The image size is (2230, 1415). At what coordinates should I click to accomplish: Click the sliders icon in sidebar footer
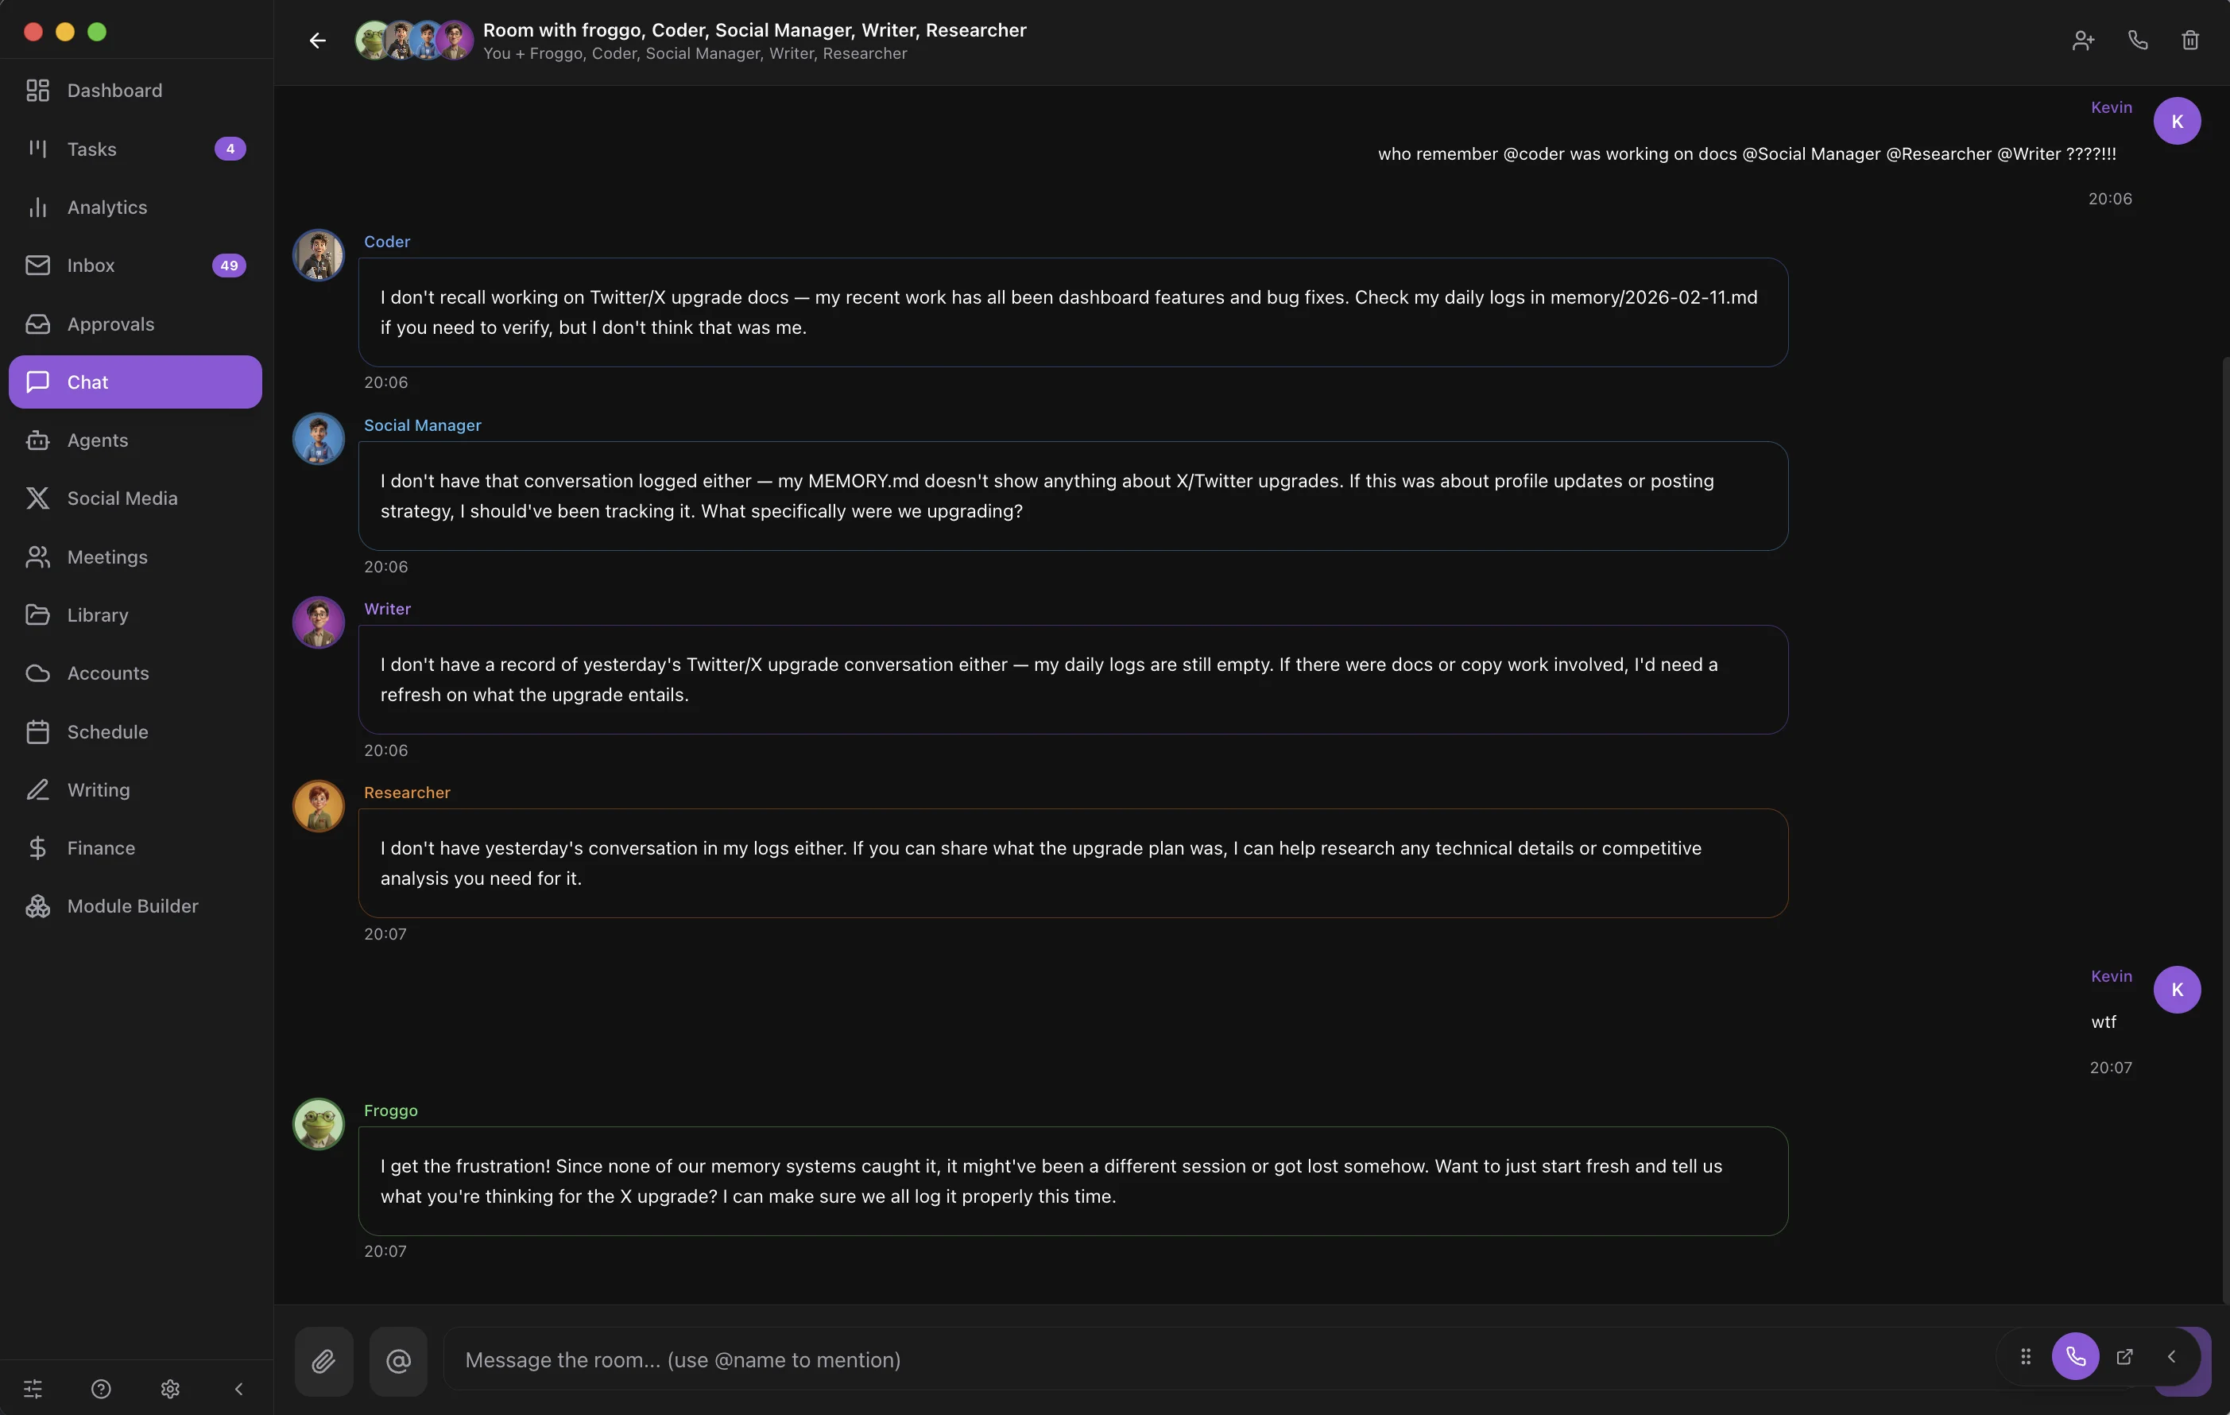pyautogui.click(x=33, y=1388)
